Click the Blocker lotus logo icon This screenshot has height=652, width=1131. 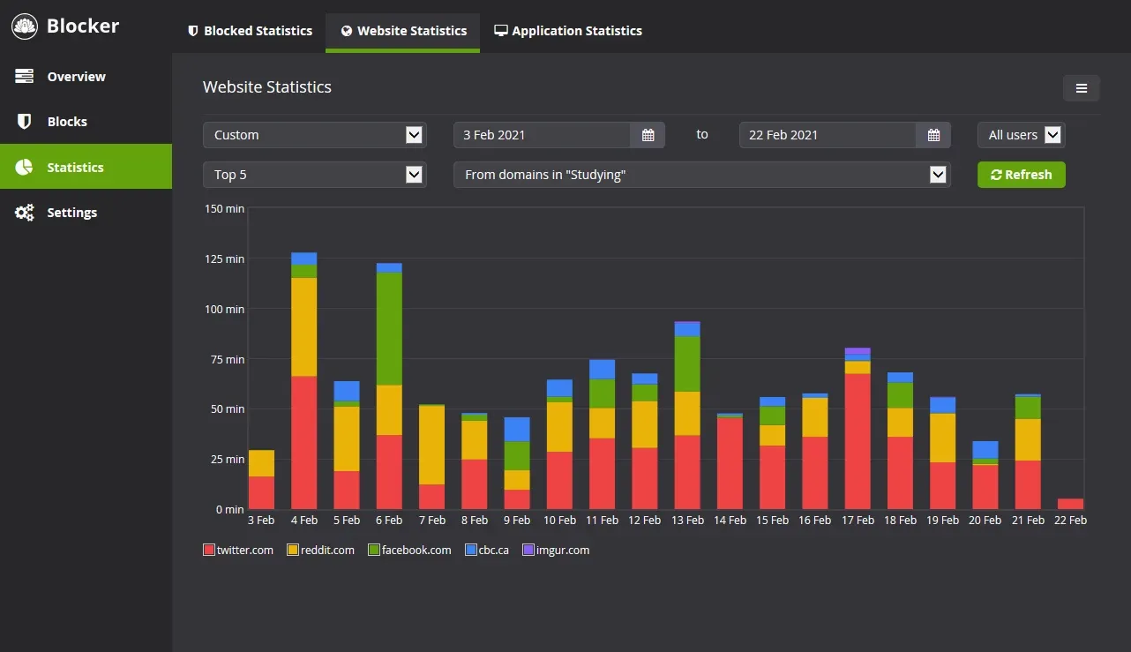tap(25, 26)
